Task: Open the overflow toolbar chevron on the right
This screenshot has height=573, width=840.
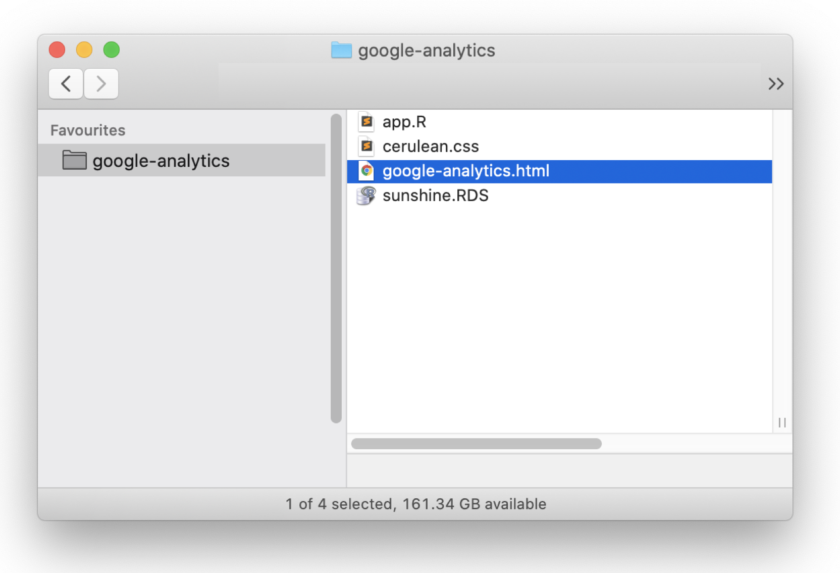Action: click(x=775, y=83)
